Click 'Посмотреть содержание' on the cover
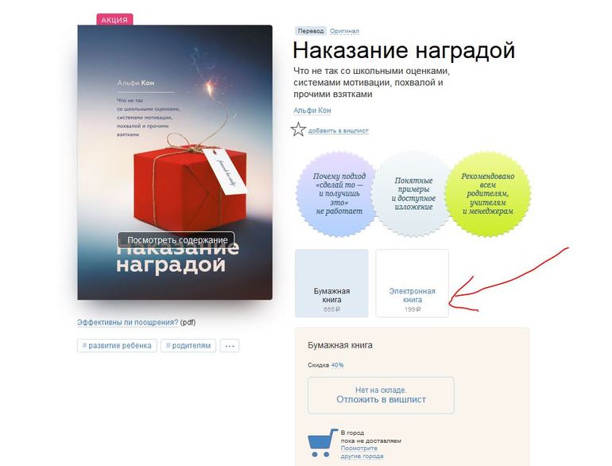The width and height of the screenshot is (612, 466). [x=176, y=240]
